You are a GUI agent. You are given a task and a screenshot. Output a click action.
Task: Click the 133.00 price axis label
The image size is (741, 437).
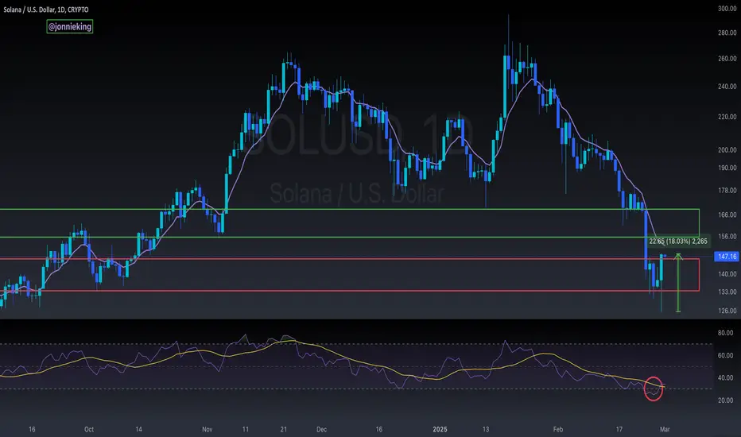[x=727, y=292]
